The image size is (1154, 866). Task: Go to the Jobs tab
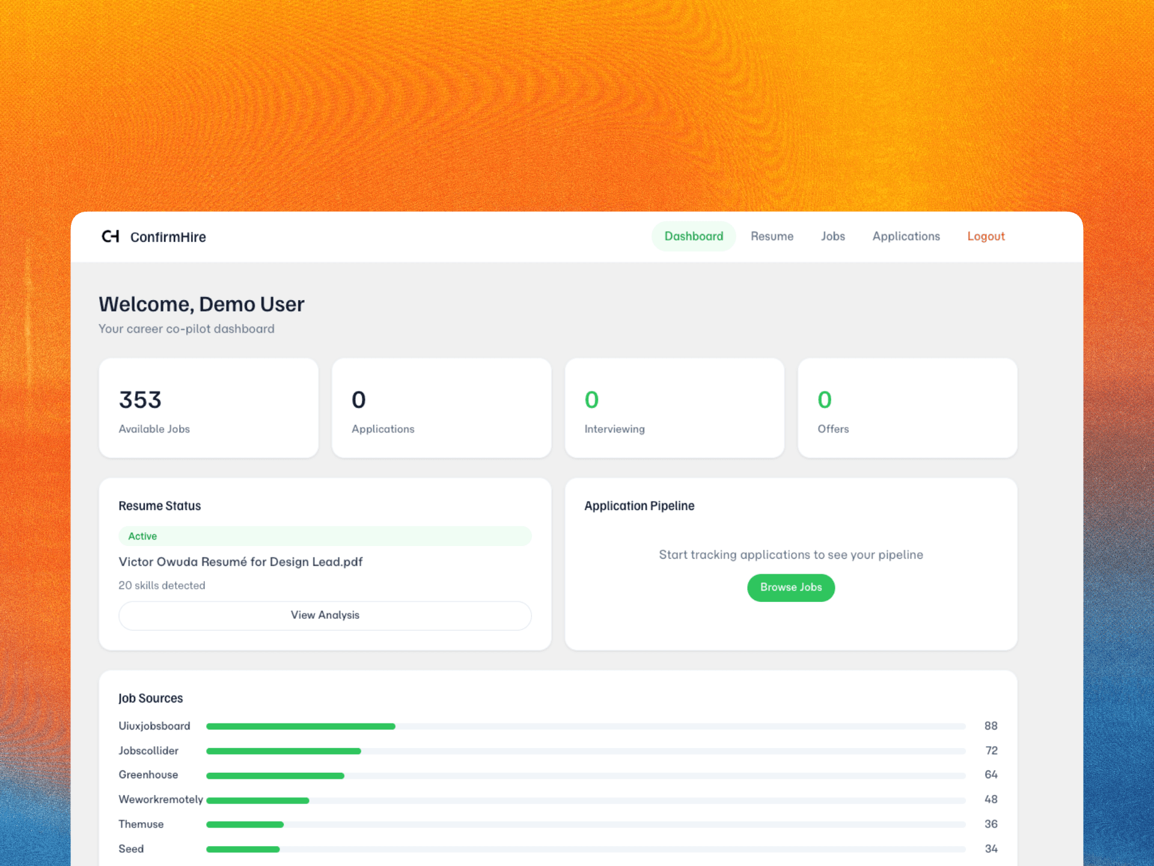(832, 236)
